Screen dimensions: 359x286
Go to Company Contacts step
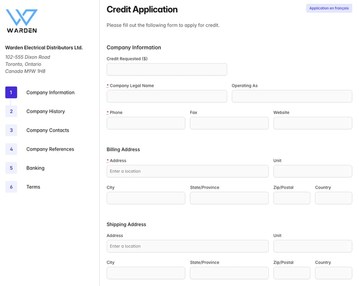[47, 130]
